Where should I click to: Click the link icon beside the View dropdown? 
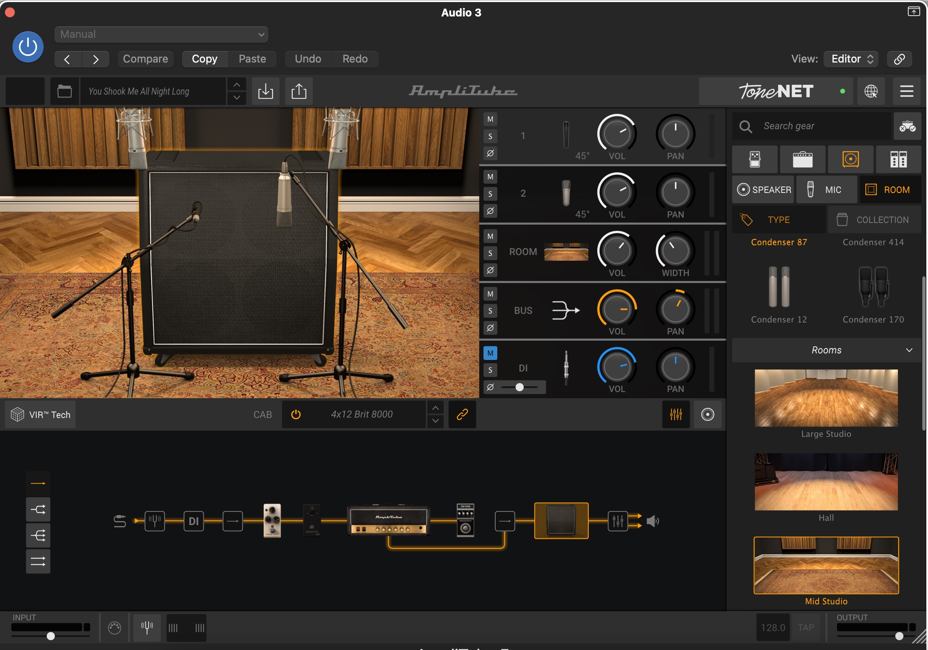[900, 59]
